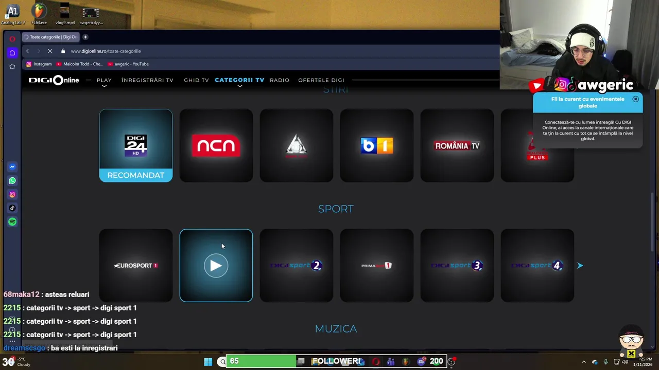659x370 pixels.
Task: Open the România TV channel tile
Action: [457, 145]
